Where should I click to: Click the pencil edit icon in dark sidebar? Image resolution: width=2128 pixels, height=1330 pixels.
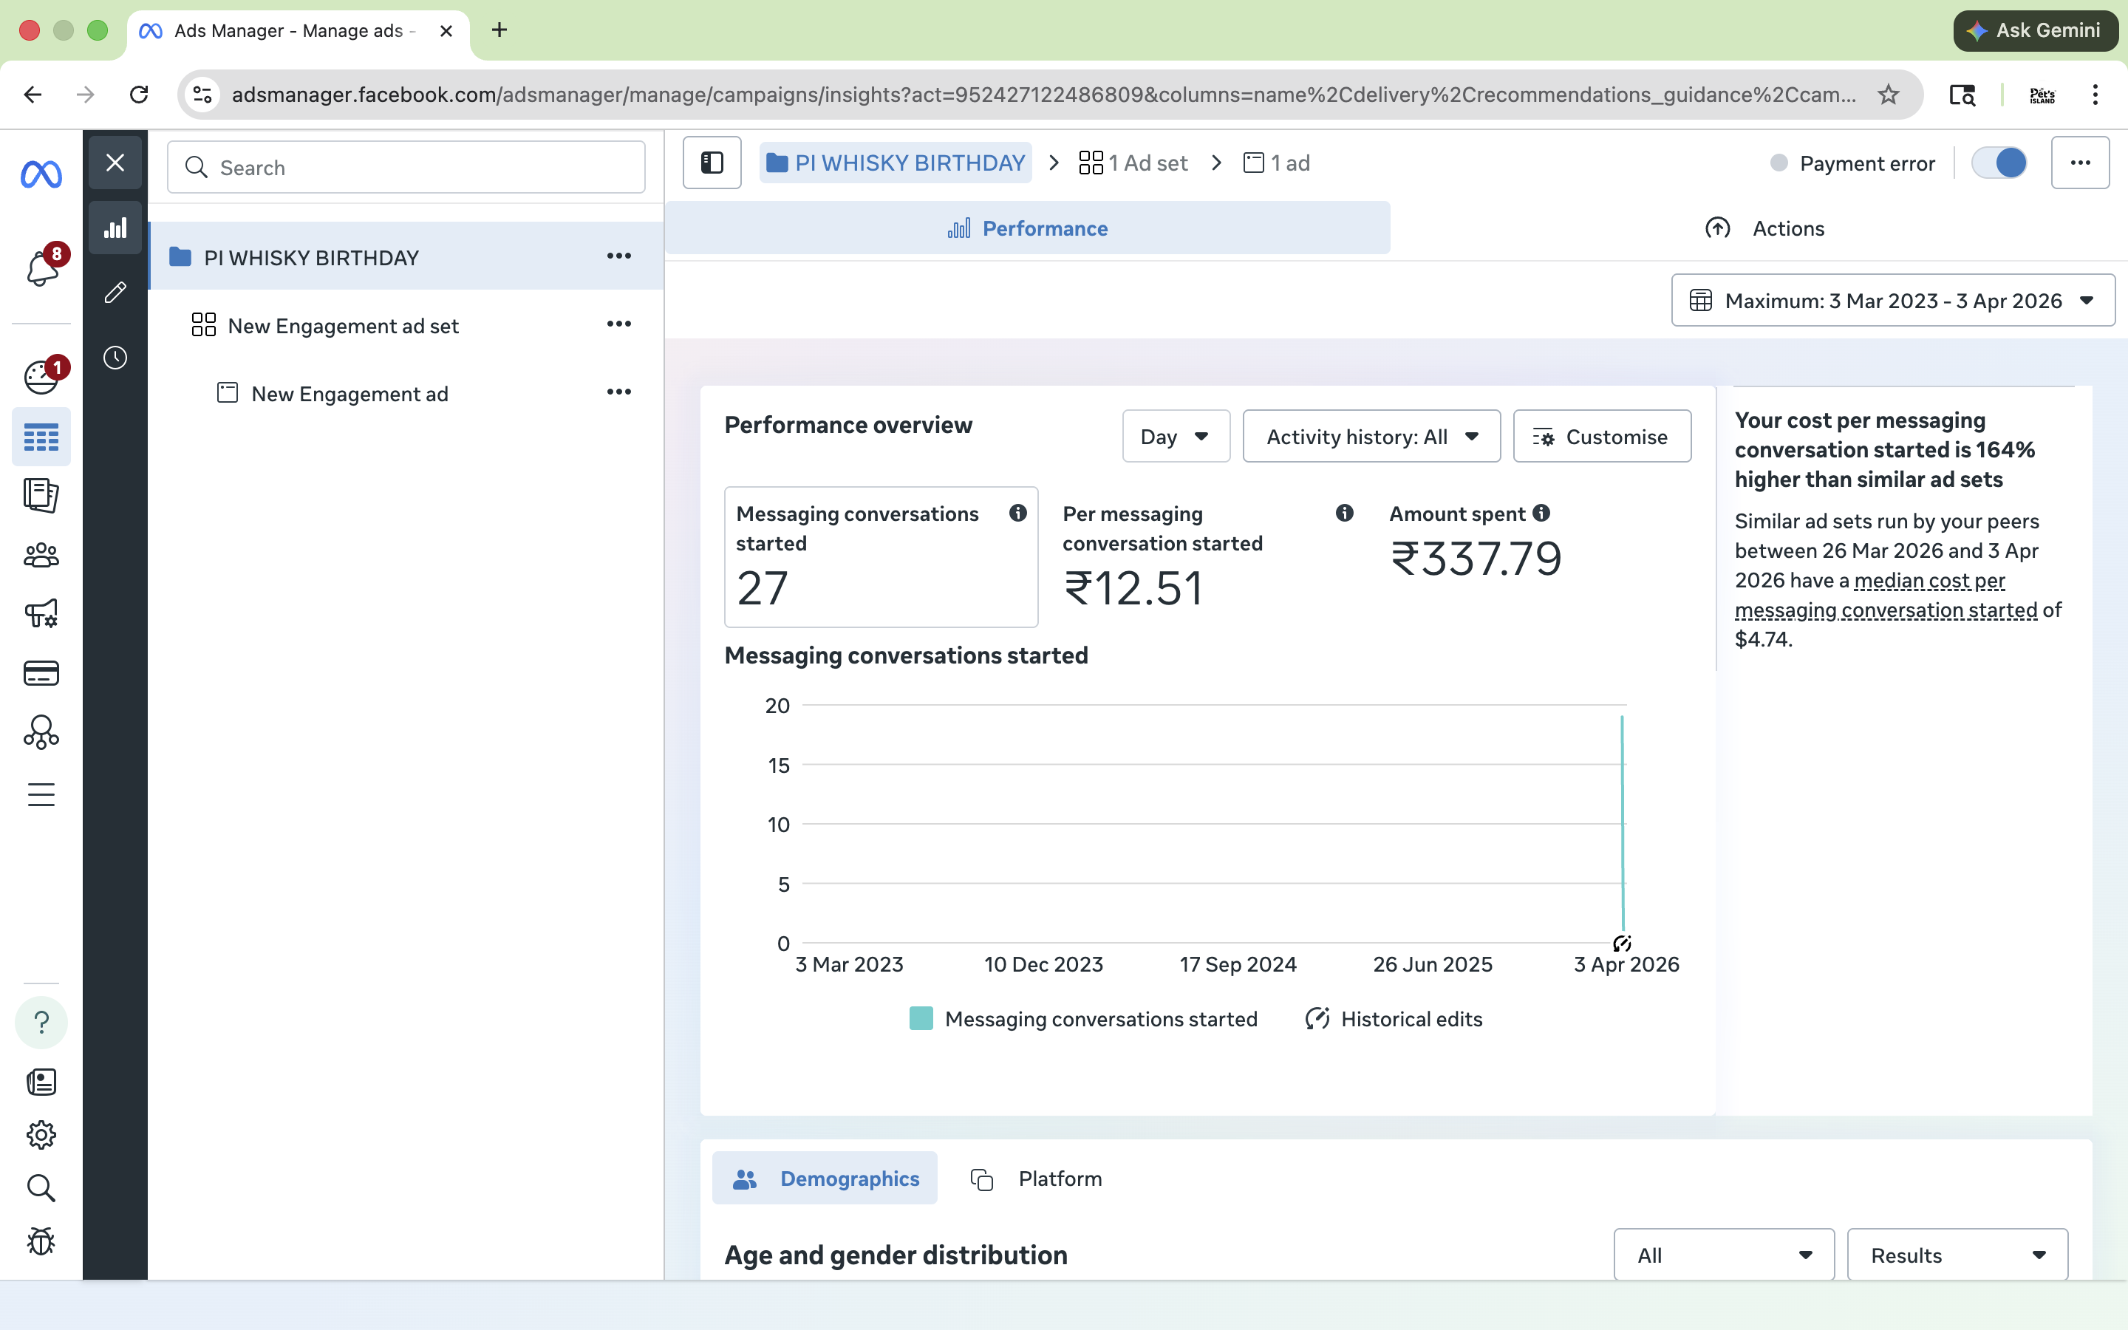(115, 292)
